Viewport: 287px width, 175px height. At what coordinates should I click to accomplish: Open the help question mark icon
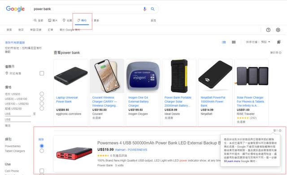268,30
